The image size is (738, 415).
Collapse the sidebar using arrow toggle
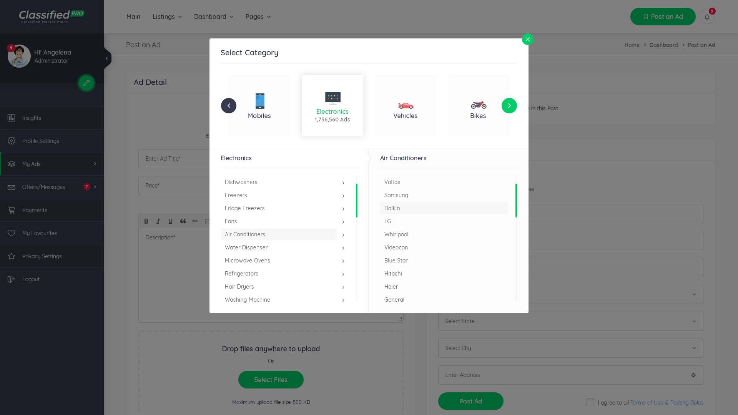(106, 58)
